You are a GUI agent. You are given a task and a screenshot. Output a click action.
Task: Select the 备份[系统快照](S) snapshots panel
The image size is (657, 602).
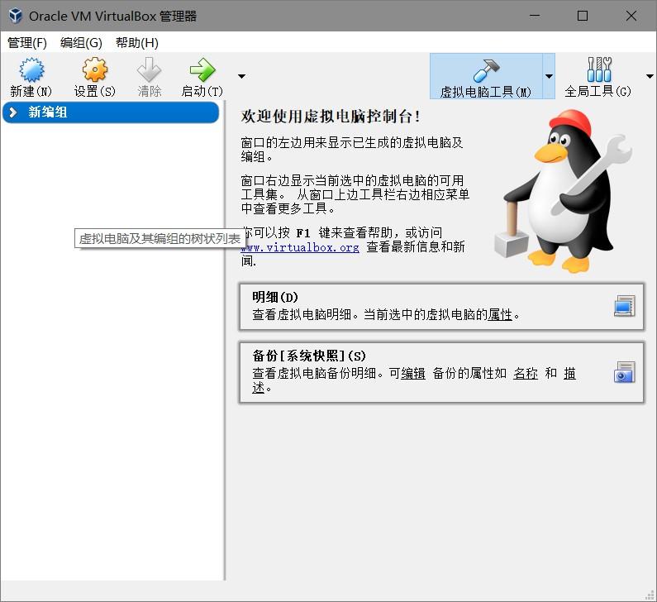click(x=441, y=373)
